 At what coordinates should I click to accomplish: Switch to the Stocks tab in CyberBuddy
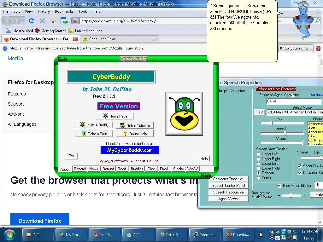pos(179,169)
